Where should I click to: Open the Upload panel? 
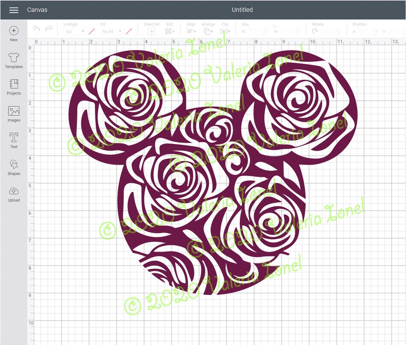point(14,194)
